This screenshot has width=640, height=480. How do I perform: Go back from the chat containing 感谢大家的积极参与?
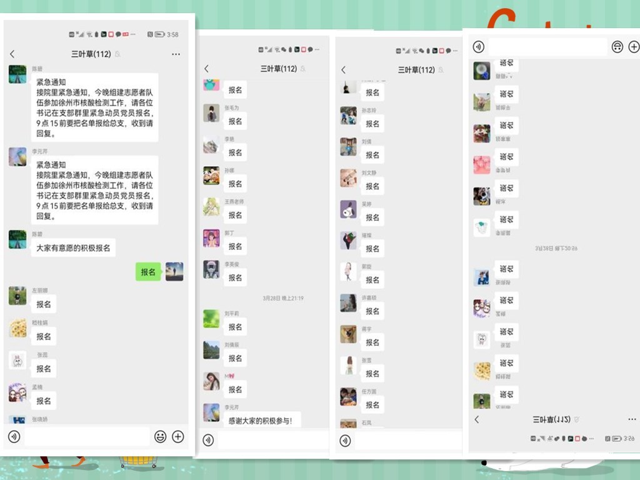[206, 69]
